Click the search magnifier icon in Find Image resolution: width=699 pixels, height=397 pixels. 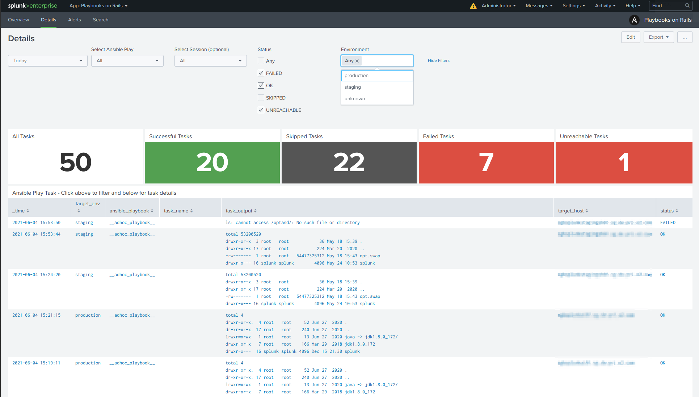tap(687, 6)
